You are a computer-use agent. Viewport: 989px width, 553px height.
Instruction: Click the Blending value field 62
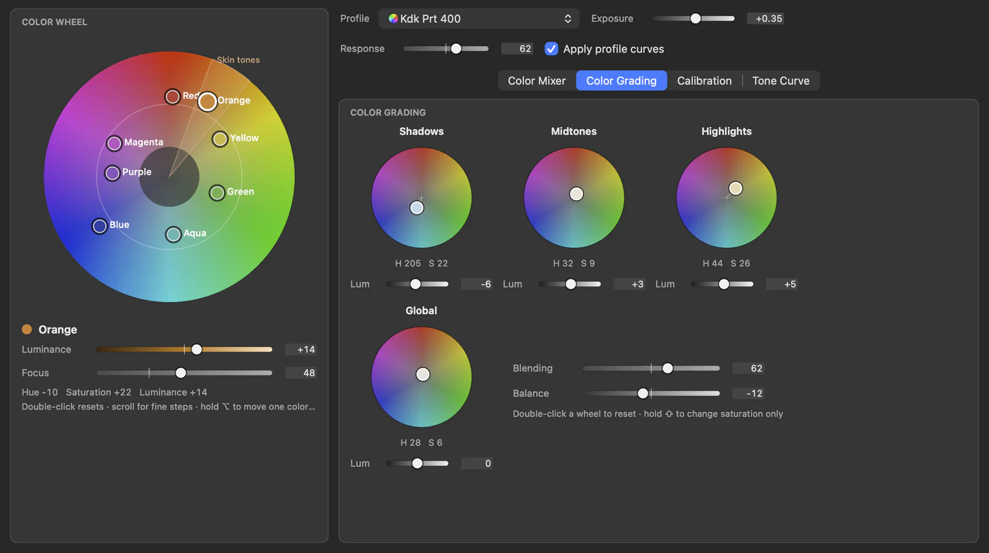[749, 368]
